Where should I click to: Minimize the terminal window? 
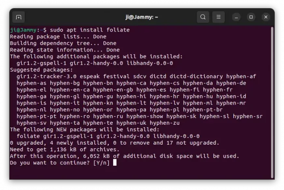(237, 17)
